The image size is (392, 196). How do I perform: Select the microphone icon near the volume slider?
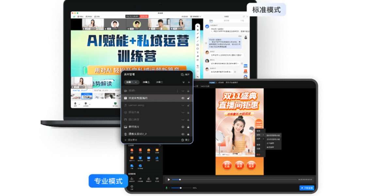coord(167,188)
